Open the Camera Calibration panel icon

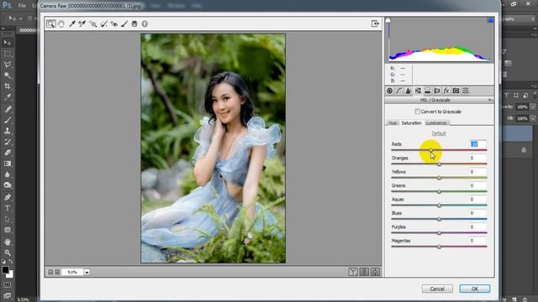pos(456,91)
